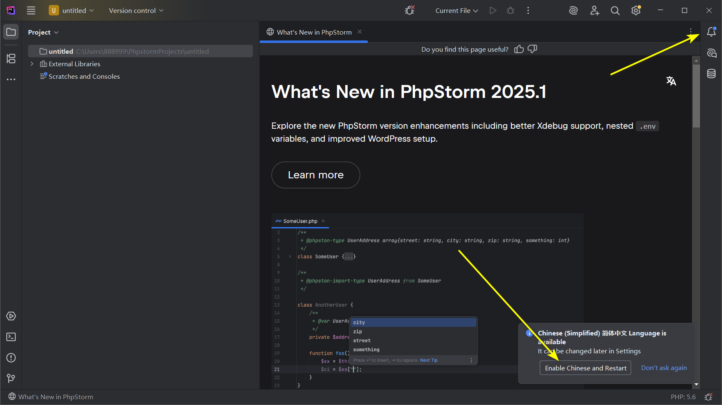This screenshot has height=405, width=722.
Task: Expand the External Libraries node
Action: tap(32, 64)
